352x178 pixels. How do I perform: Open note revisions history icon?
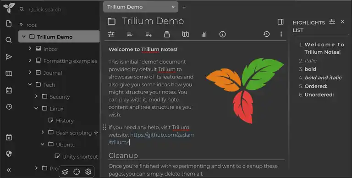(x=266, y=34)
